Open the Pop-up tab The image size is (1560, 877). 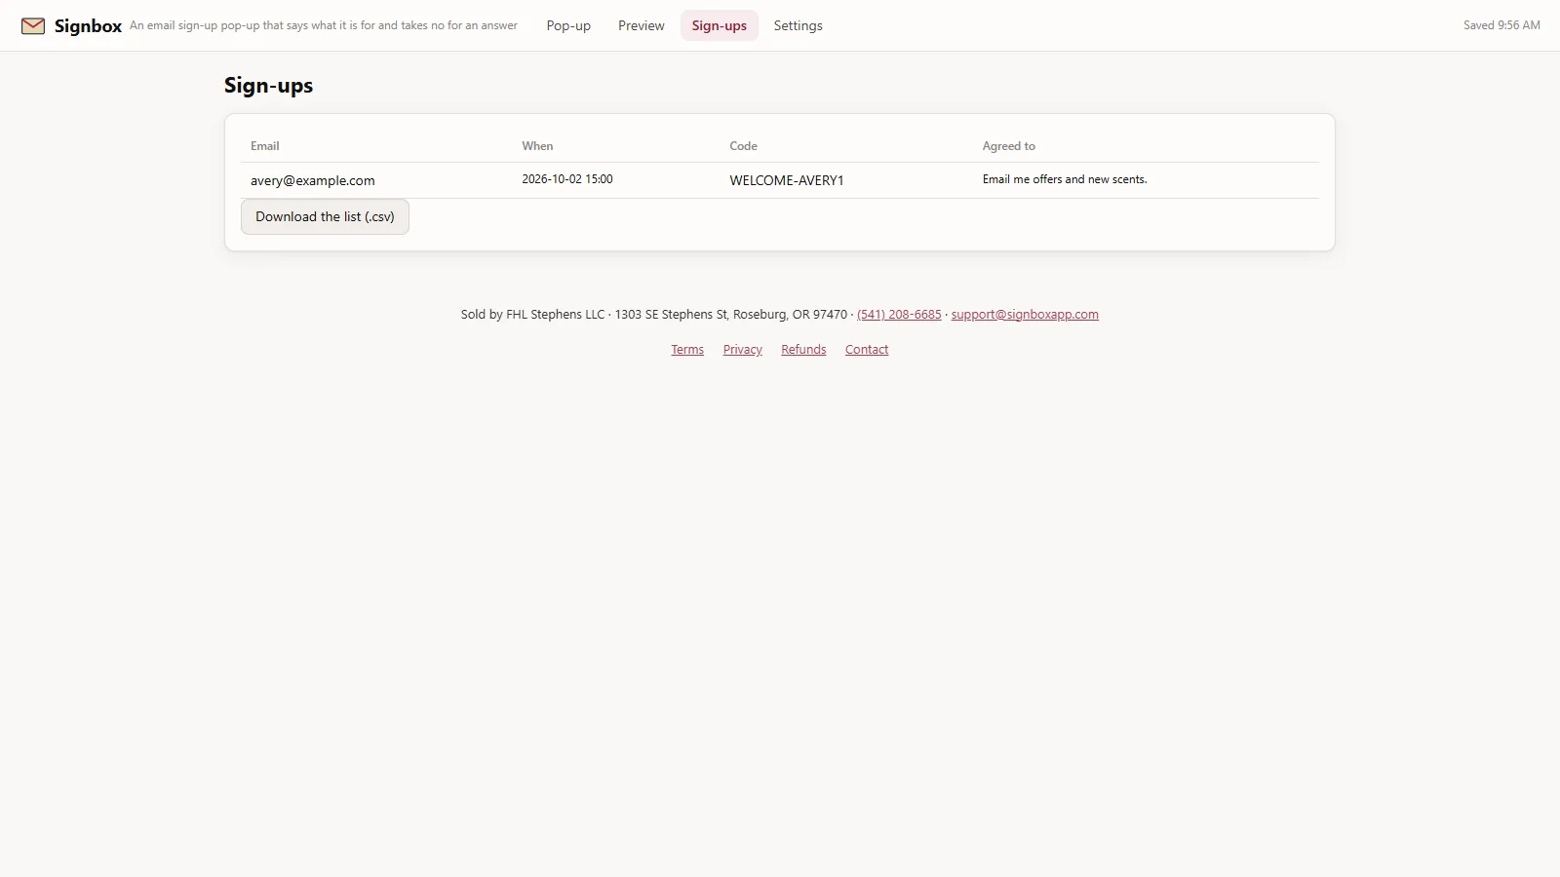[x=568, y=25]
